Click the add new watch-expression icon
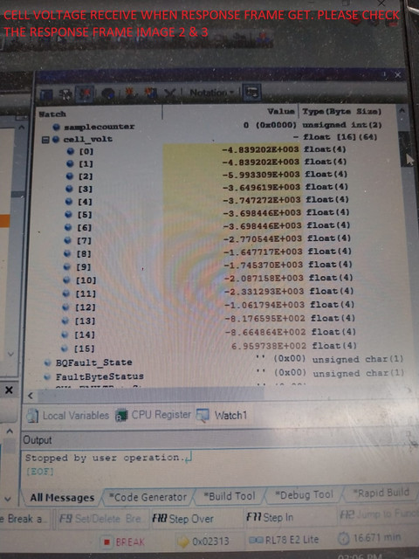Image resolution: width=419 pixels, height=559 pixels. (x=130, y=93)
